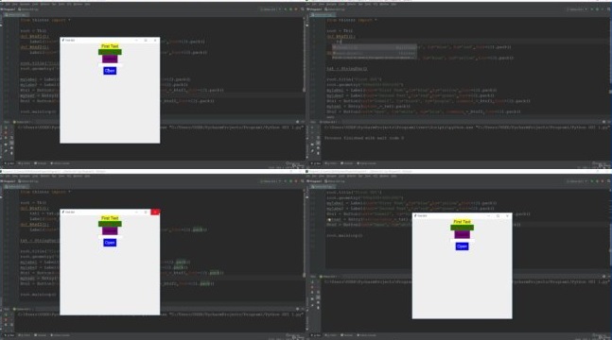Open Search Everywhere magnifier in lower-right IDE
The height and width of the screenshot is (340, 612).
[608, 181]
